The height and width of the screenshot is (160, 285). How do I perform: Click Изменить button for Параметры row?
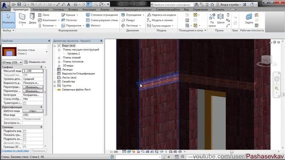(33, 91)
